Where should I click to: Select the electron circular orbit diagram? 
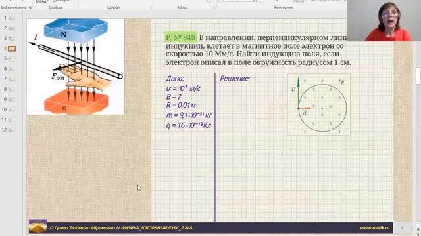coord(318,105)
